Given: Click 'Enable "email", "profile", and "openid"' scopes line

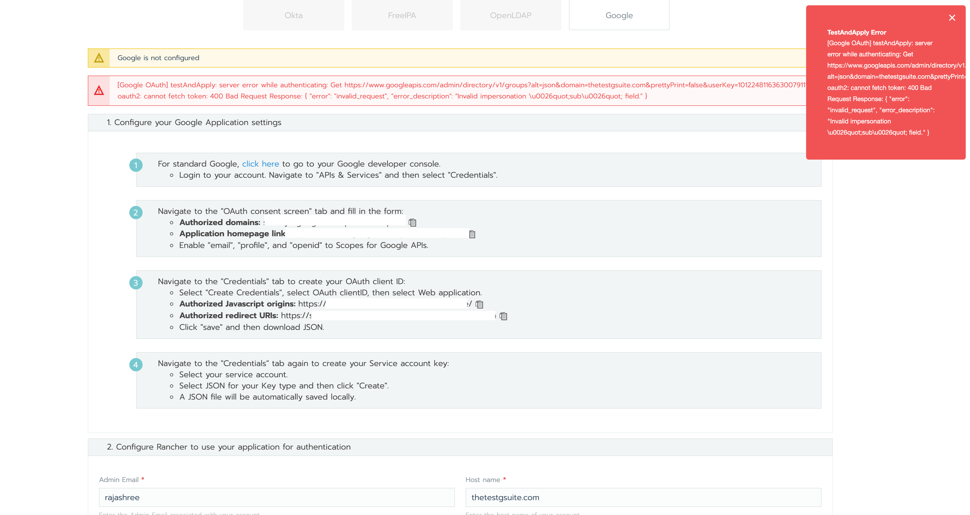Looking at the screenshot, I should (304, 246).
